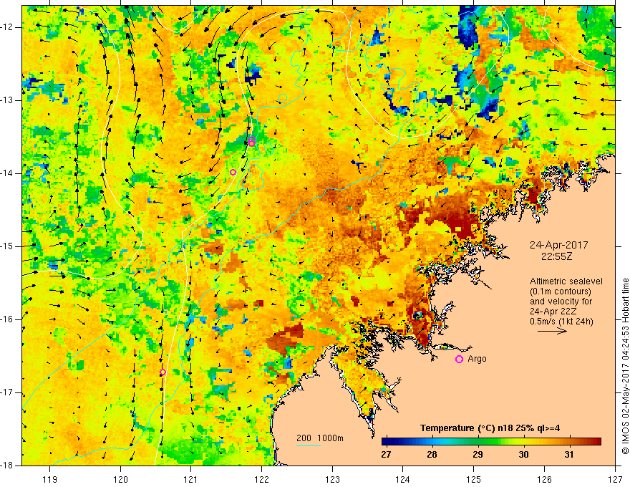Click the longitude axis label '124'
This screenshot has height=487, width=630.
[403, 479]
